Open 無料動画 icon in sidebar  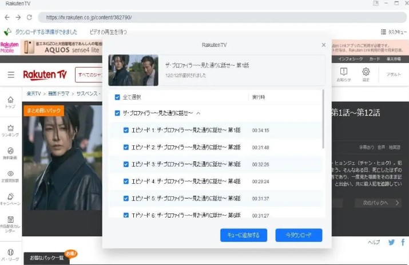(x=10, y=153)
